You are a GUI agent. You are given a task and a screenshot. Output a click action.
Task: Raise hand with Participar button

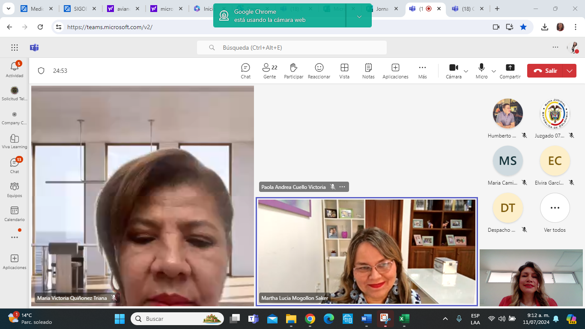pyautogui.click(x=293, y=71)
